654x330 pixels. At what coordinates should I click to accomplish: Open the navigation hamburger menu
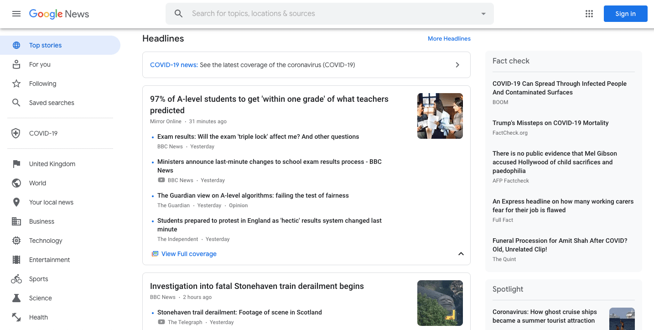(16, 14)
